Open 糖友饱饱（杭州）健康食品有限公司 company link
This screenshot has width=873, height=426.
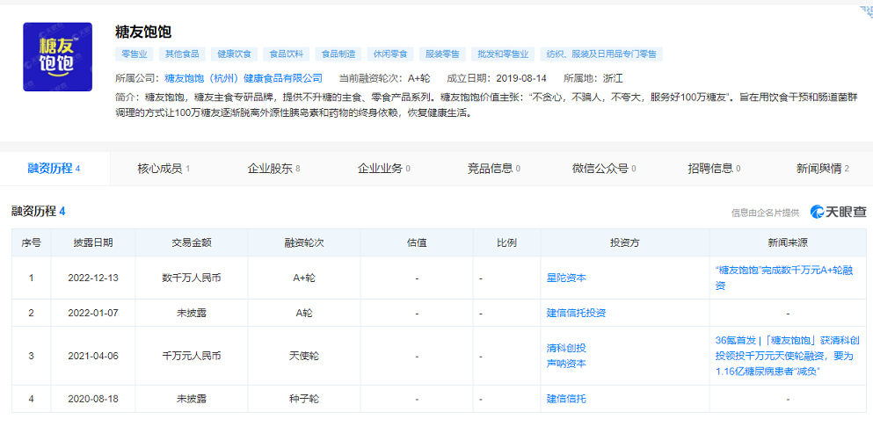[x=244, y=77]
